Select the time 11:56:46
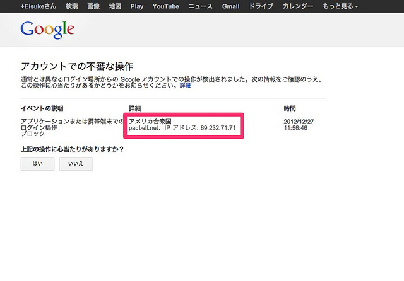Viewport: 404px width, 281px height. 295,128
